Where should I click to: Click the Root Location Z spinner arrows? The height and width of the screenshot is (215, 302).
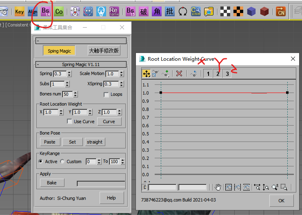[120, 112]
